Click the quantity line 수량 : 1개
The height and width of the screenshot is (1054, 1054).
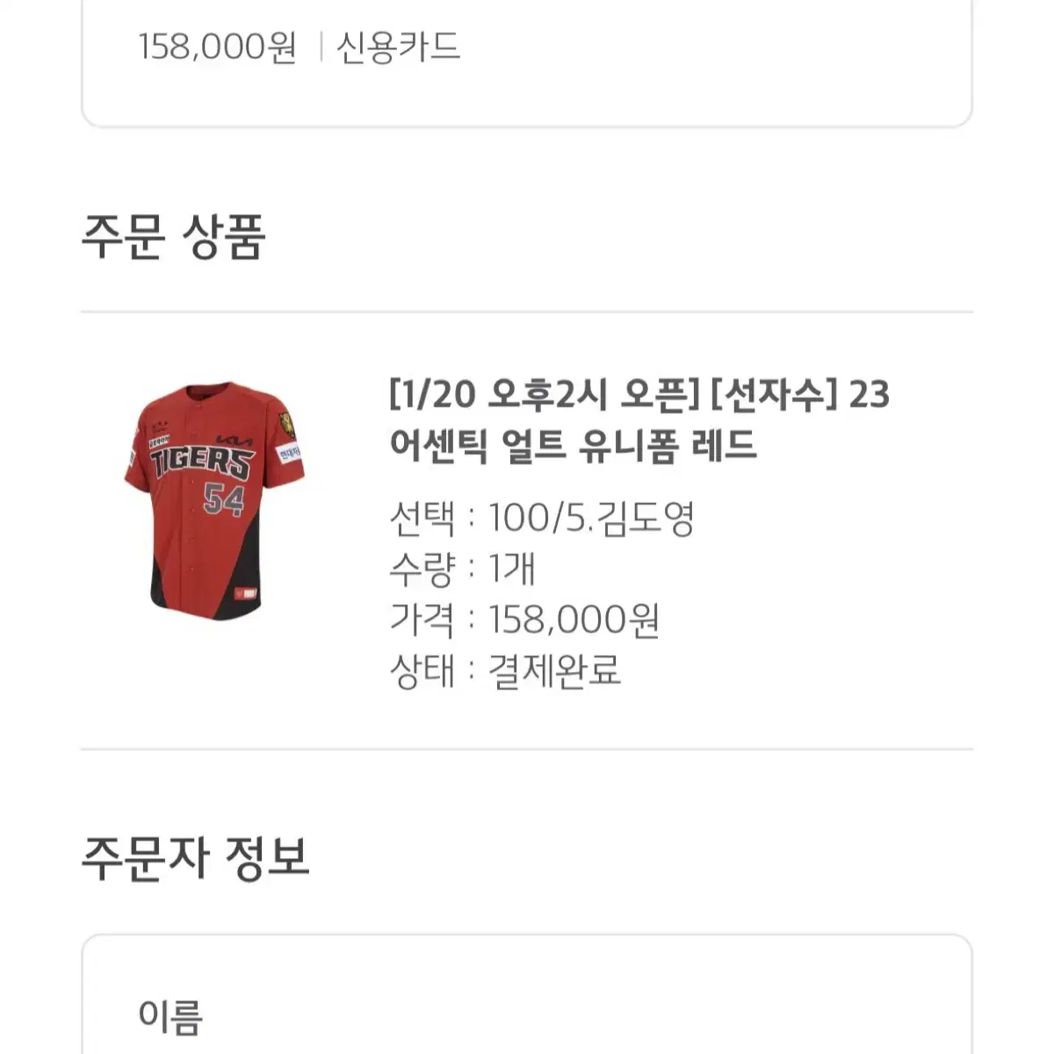pos(462,569)
